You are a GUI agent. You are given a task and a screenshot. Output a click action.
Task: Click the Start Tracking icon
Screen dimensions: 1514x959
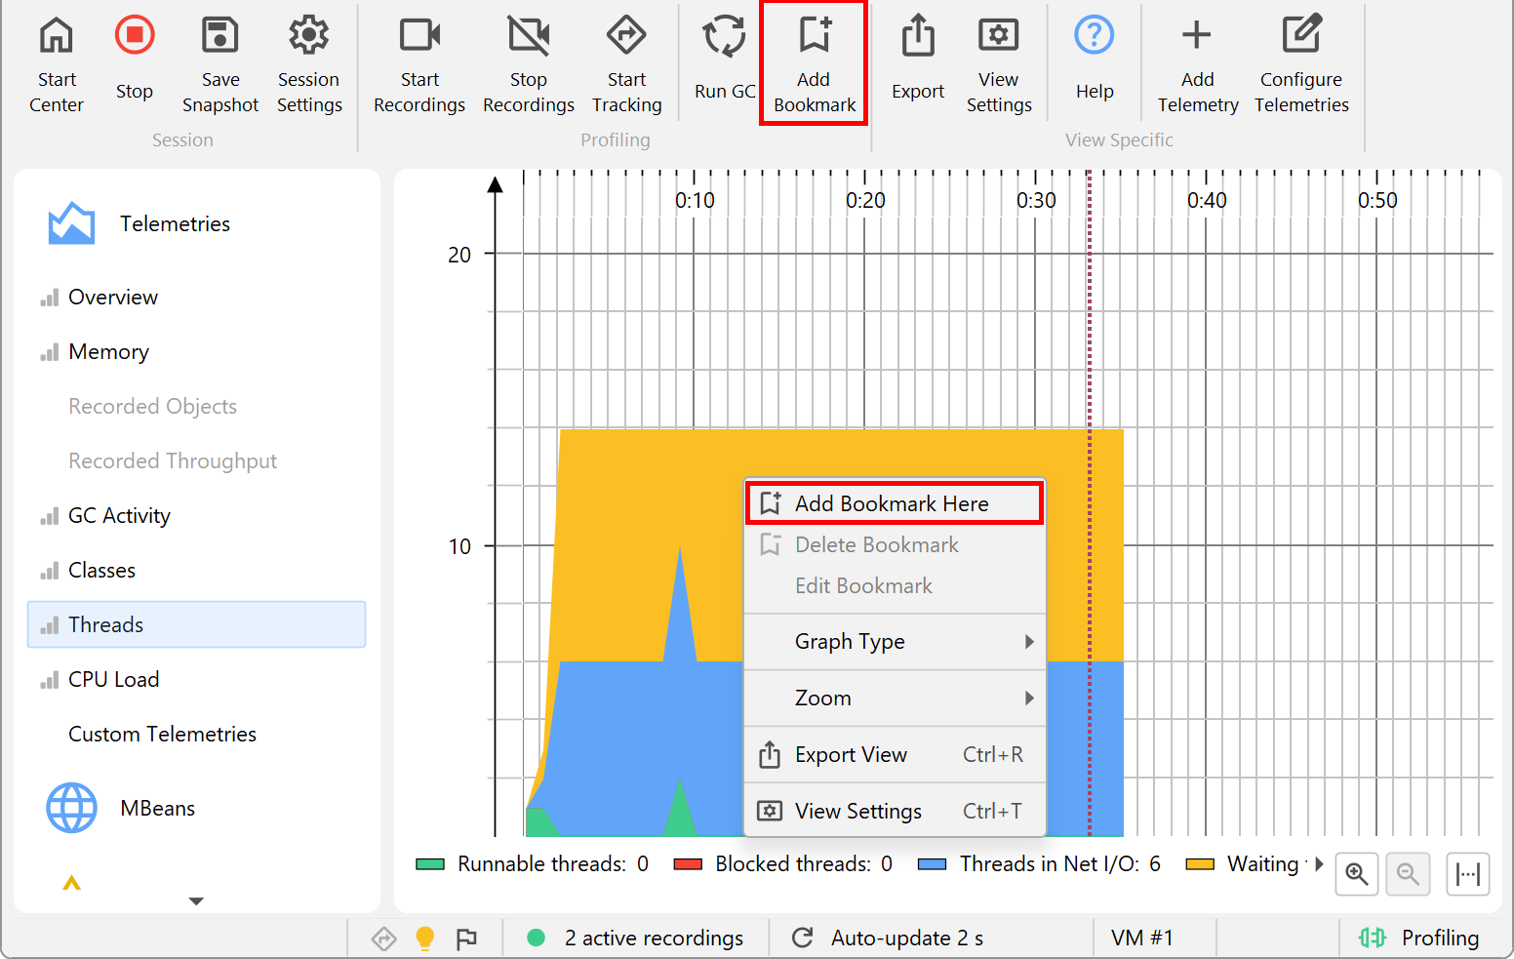click(x=626, y=36)
